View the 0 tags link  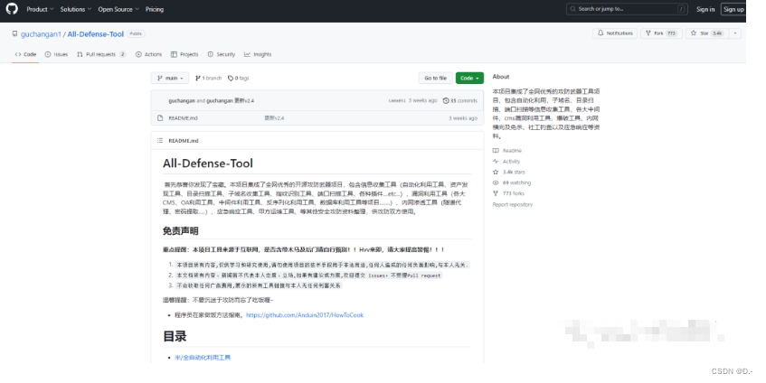click(239, 78)
